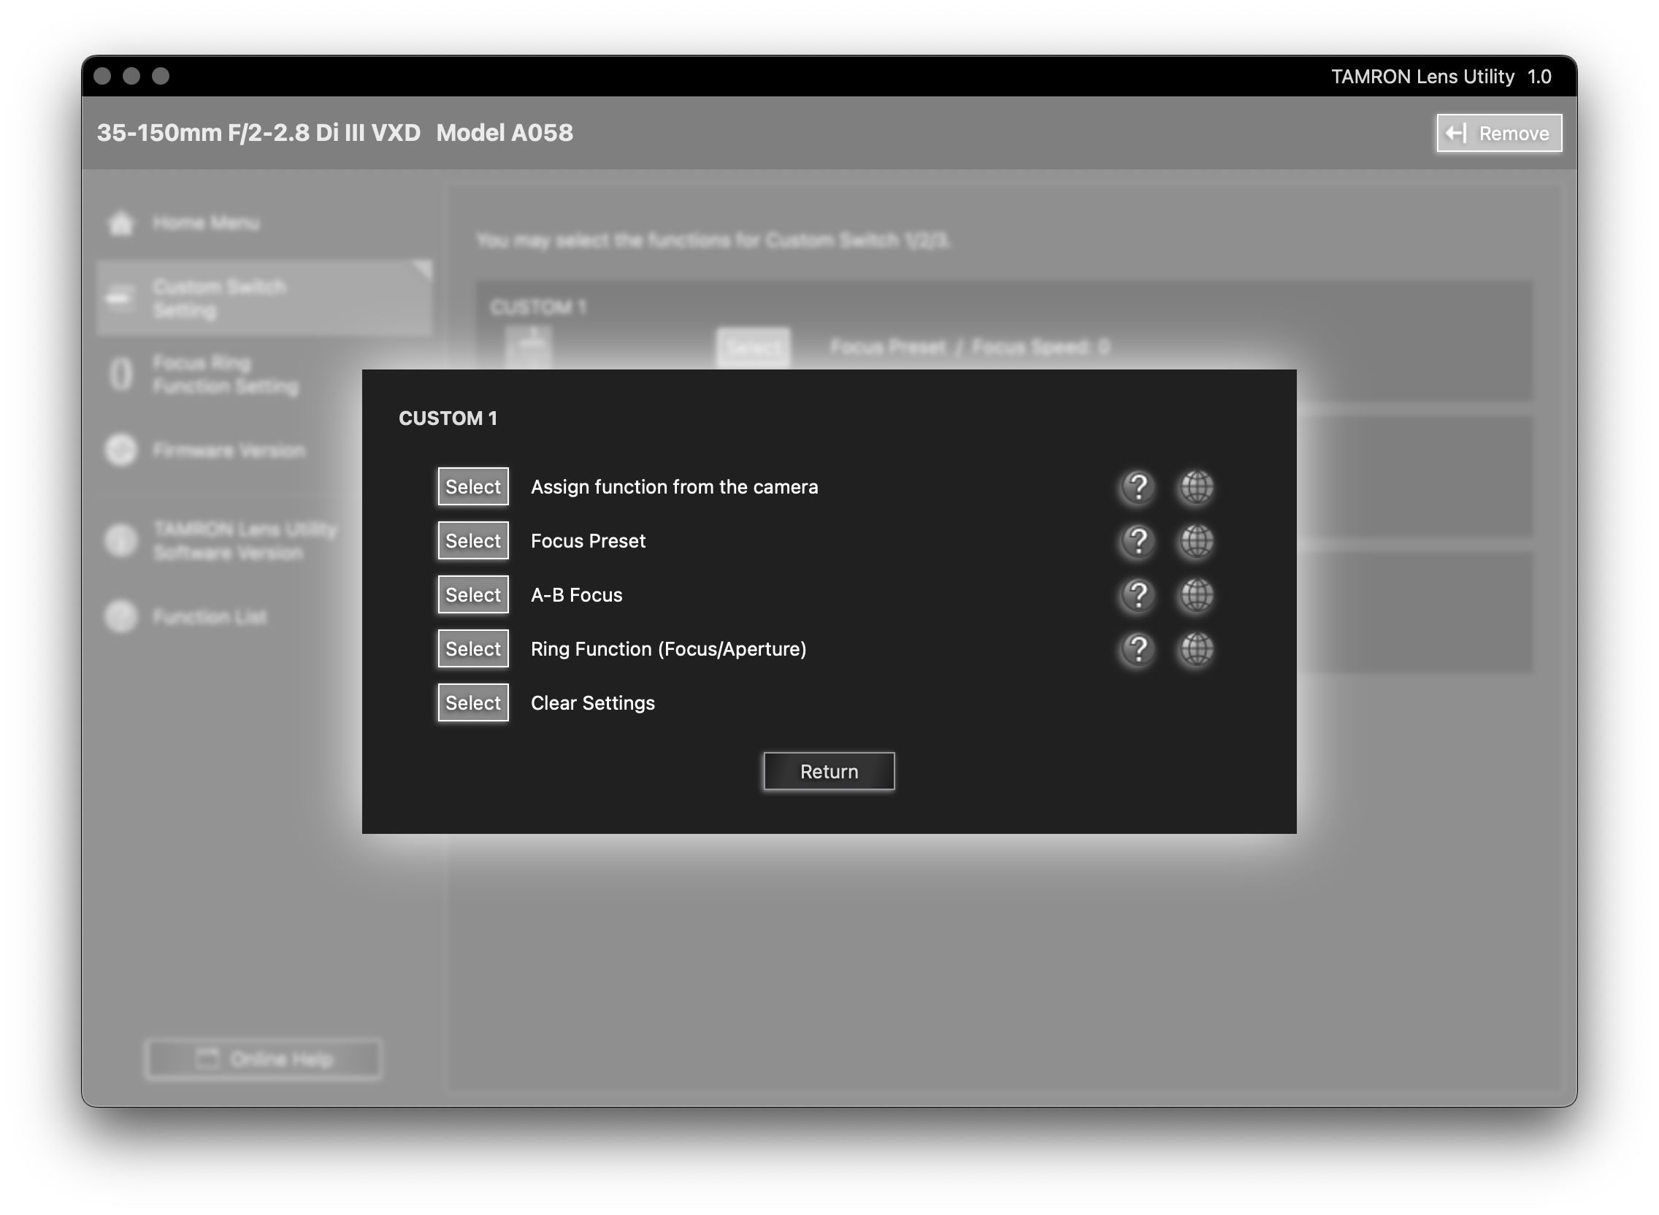Open Firmware Version in sidebar
This screenshot has height=1215, width=1659.
click(x=228, y=450)
